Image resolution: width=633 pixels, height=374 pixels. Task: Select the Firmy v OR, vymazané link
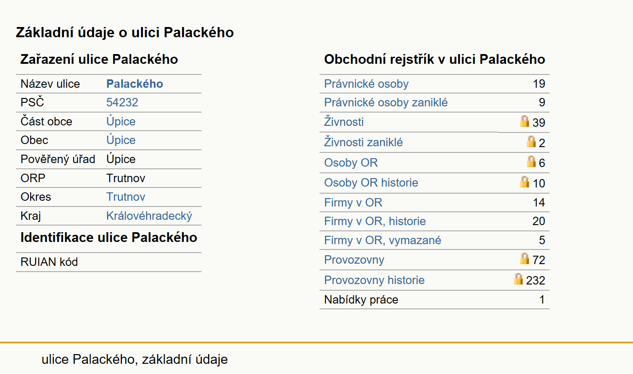point(383,240)
